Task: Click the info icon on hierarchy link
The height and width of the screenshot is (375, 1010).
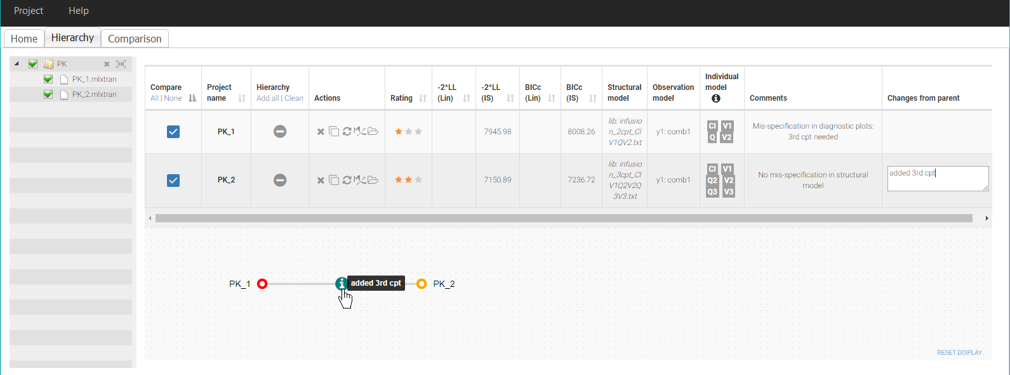Action: (342, 283)
